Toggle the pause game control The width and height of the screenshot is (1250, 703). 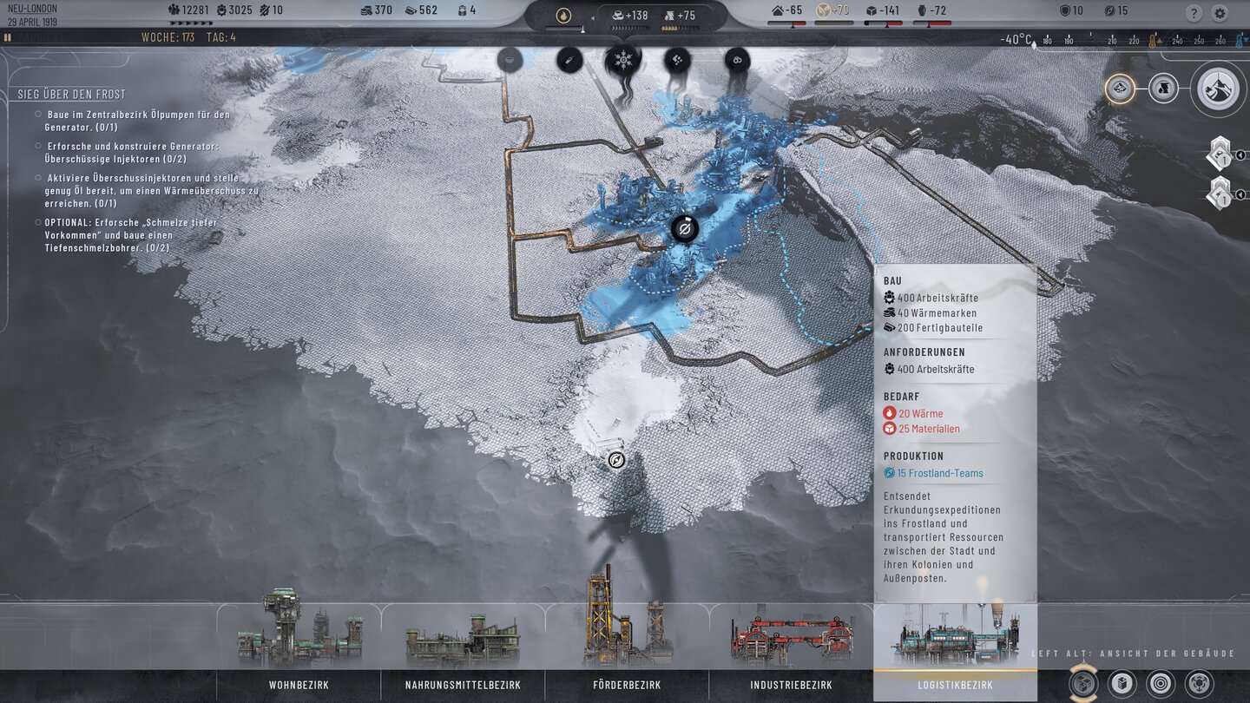coord(8,38)
